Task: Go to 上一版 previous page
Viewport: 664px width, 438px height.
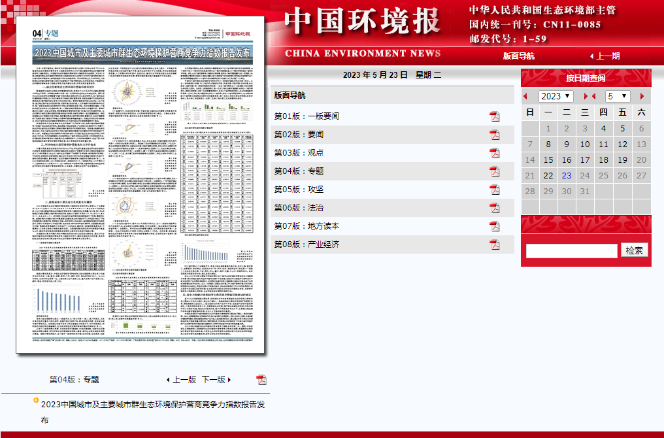Action: [181, 380]
